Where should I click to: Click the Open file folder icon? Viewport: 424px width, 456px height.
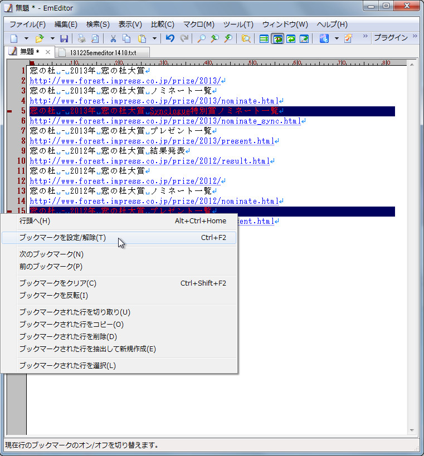[40, 38]
